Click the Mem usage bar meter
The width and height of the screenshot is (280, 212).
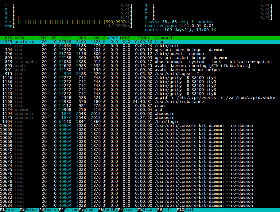pos(68,22)
